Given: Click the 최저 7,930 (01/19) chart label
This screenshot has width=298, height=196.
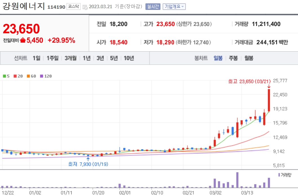Looking at the screenshot, I should [88, 164].
